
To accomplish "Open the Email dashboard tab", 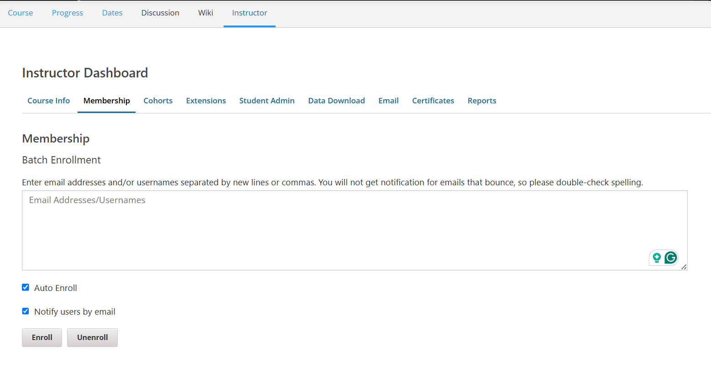I will tap(388, 101).
